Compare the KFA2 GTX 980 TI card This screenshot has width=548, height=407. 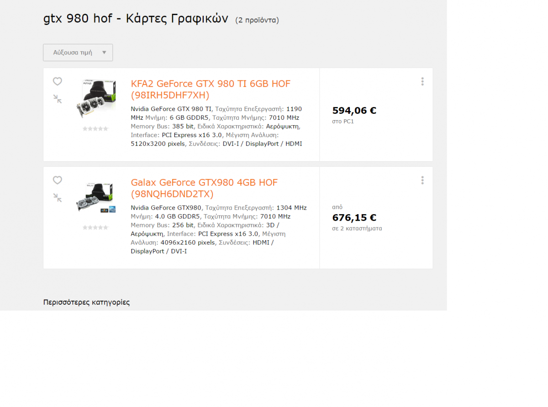(x=57, y=99)
